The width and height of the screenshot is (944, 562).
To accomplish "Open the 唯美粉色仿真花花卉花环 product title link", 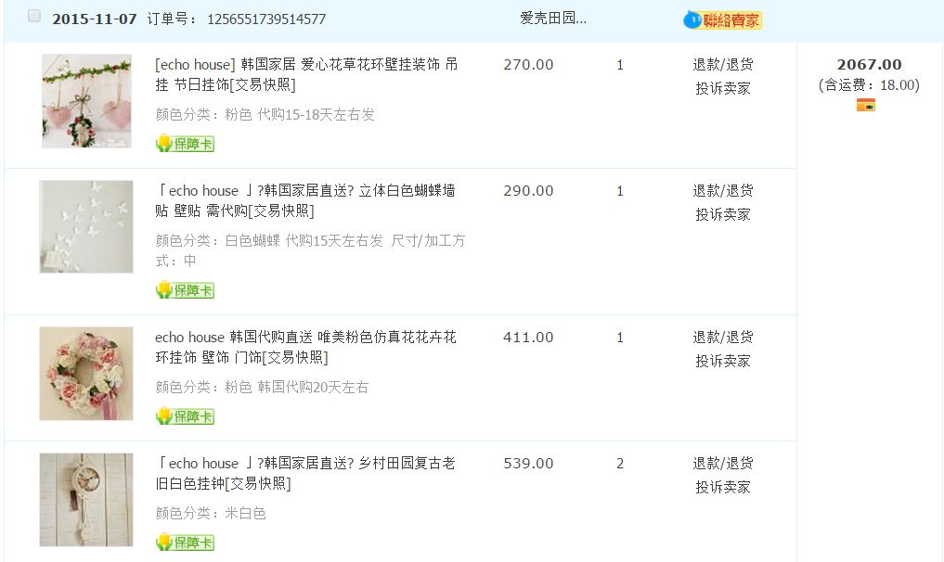I will coord(304,347).
